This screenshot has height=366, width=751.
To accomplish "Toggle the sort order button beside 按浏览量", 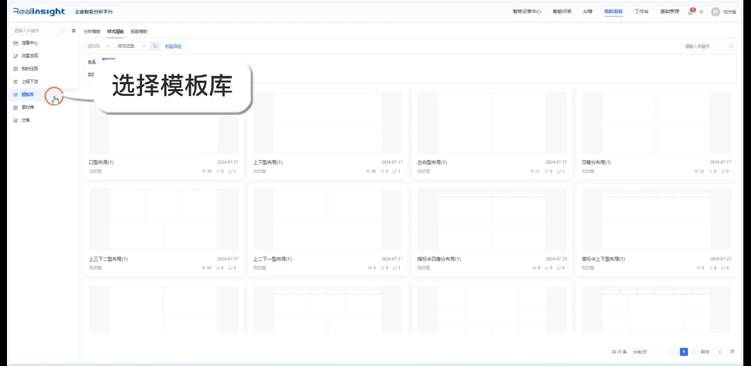I will click(x=155, y=47).
